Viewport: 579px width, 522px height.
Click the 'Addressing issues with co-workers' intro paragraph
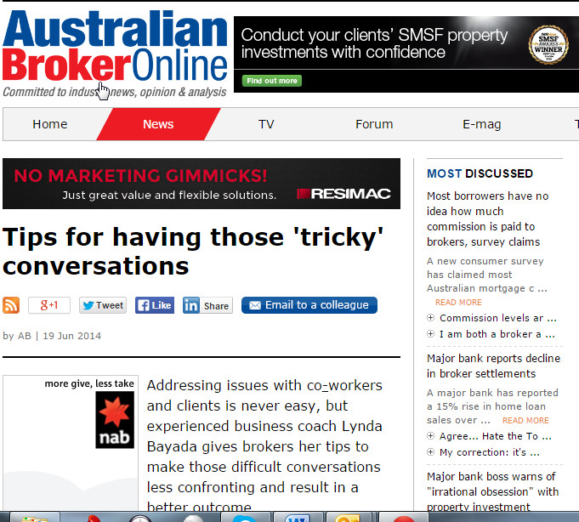(264, 446)
